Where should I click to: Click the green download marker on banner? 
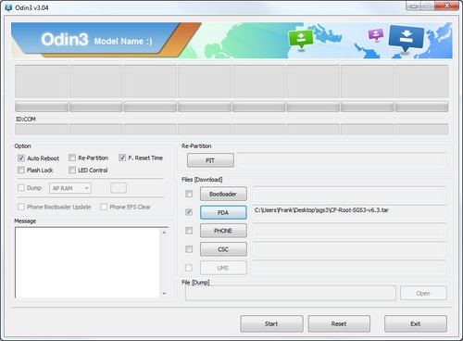(x=301, y=39)
